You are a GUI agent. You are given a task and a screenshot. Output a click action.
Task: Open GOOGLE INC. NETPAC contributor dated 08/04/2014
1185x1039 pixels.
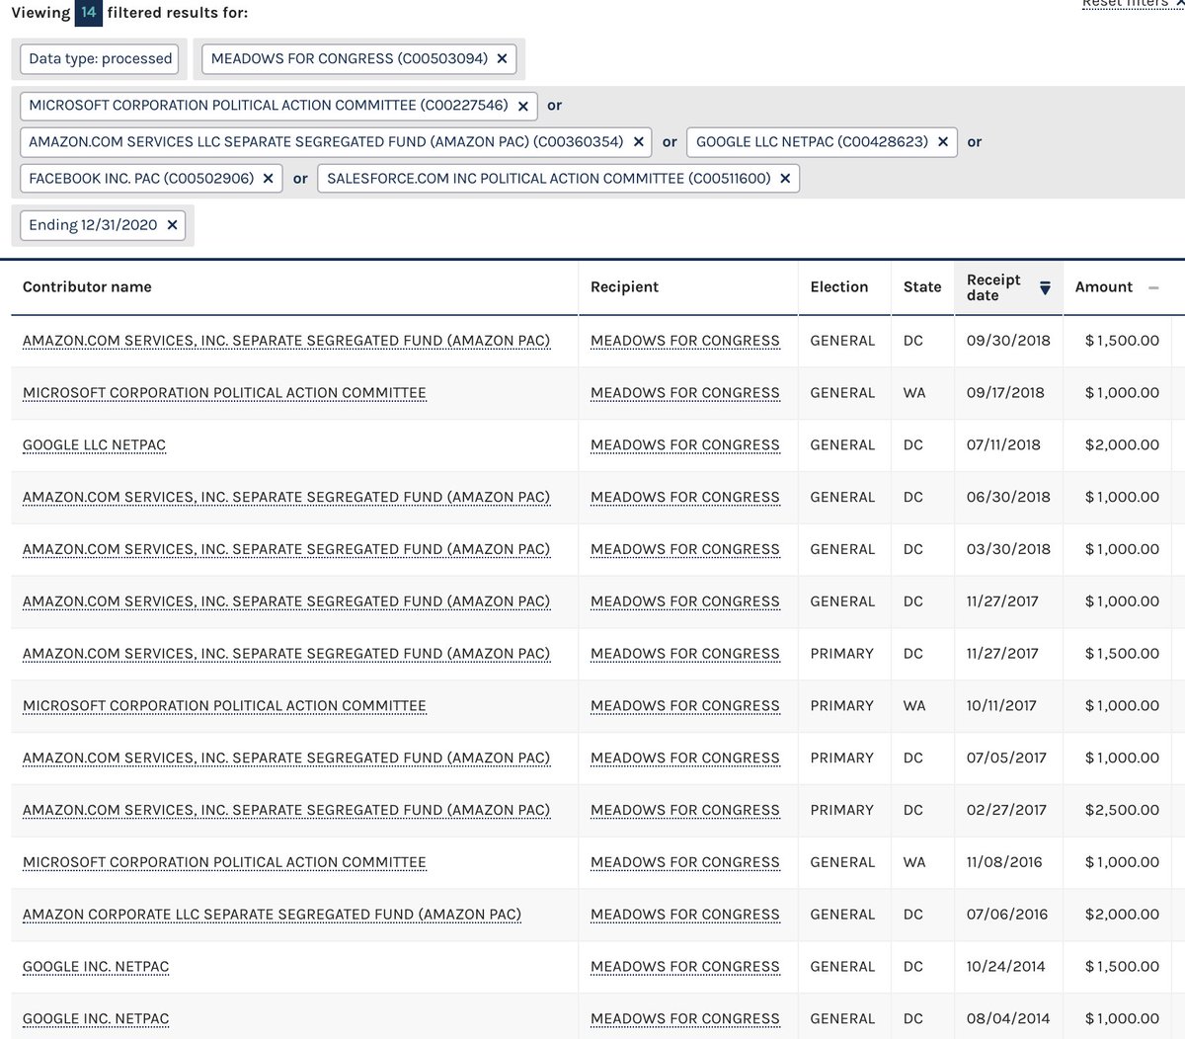tap(96, 1019)
